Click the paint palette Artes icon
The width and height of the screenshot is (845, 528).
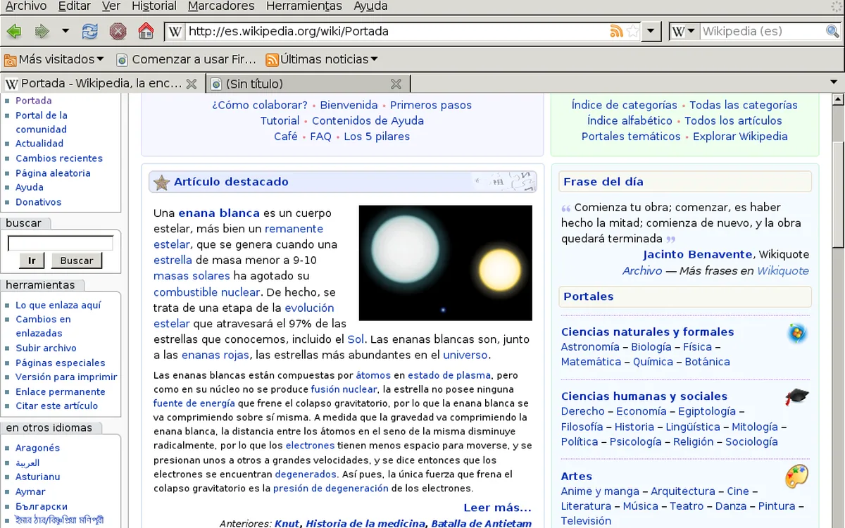(797, 477)
